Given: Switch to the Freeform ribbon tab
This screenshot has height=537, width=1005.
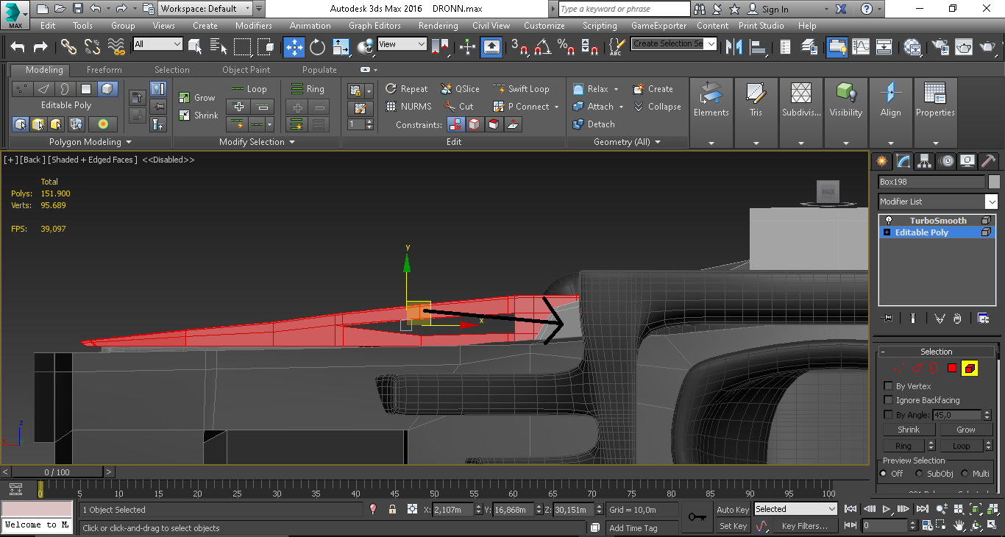Looking at the screenshot, I should [104, 70].
